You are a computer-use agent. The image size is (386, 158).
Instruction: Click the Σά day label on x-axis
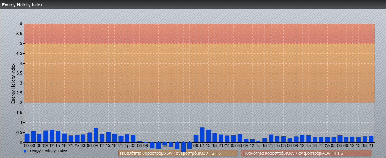(x=327, y=145)
